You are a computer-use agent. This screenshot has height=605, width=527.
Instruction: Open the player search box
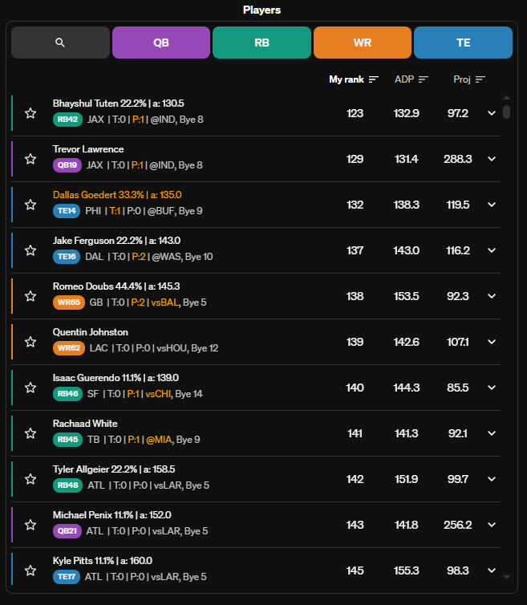pos(60,43)
